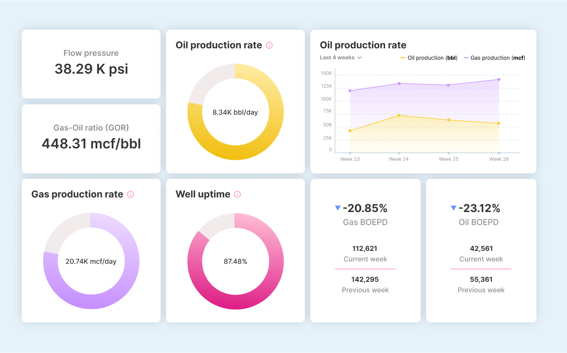Click the downward triangle beside -23.12%
The width and height of the screenshot is (567, 353).
[454, 208]
